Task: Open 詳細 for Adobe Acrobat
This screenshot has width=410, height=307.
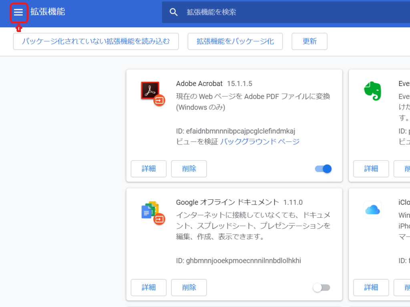Action: click(x=149, y=169)
